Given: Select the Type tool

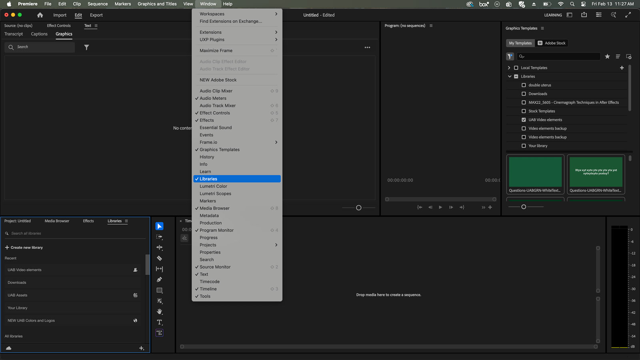Looking at the screenshot, I should [x=159, y=322].
